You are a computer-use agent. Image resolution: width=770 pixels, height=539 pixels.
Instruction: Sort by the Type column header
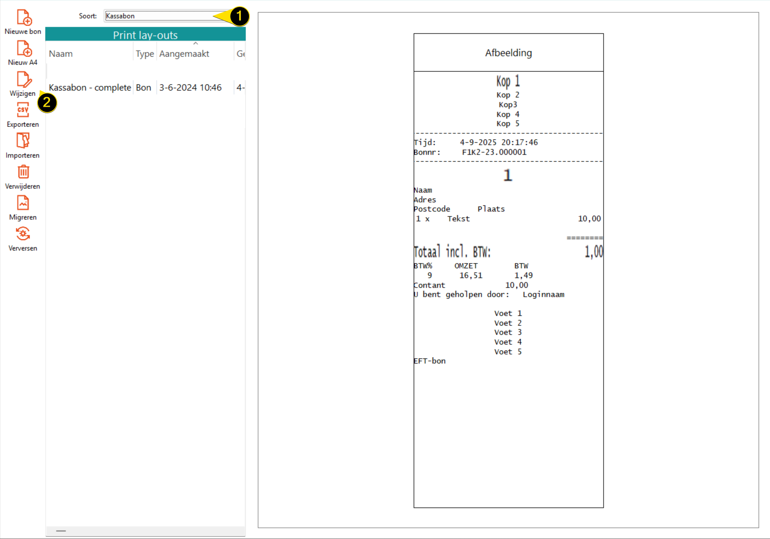[x=144, y=54]
